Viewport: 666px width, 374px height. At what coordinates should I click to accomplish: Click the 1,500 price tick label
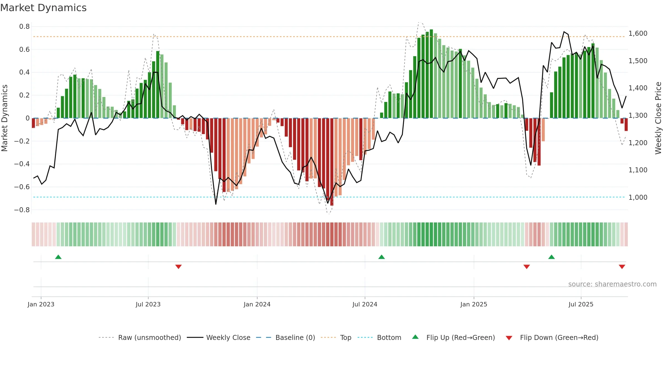[x=638, y=61]
